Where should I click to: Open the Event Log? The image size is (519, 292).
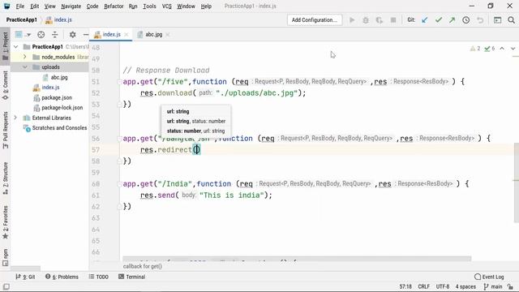(x=489, y=277)
